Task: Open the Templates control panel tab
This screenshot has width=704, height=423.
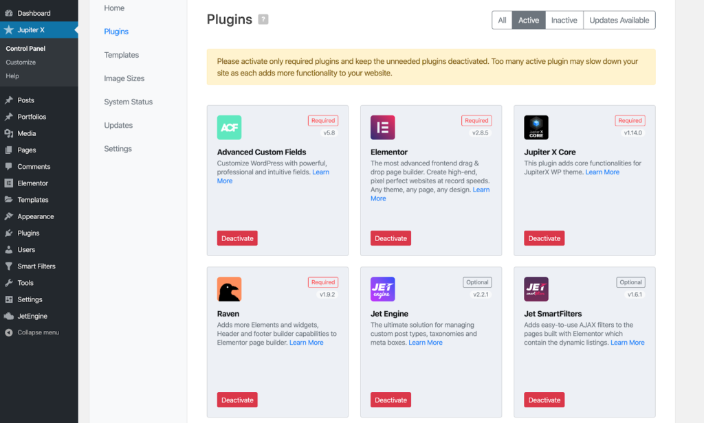Action: (121, 55)
